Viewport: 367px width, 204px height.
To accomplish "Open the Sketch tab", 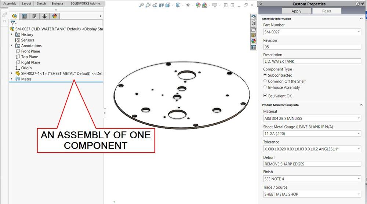I will tap(41, 3).
